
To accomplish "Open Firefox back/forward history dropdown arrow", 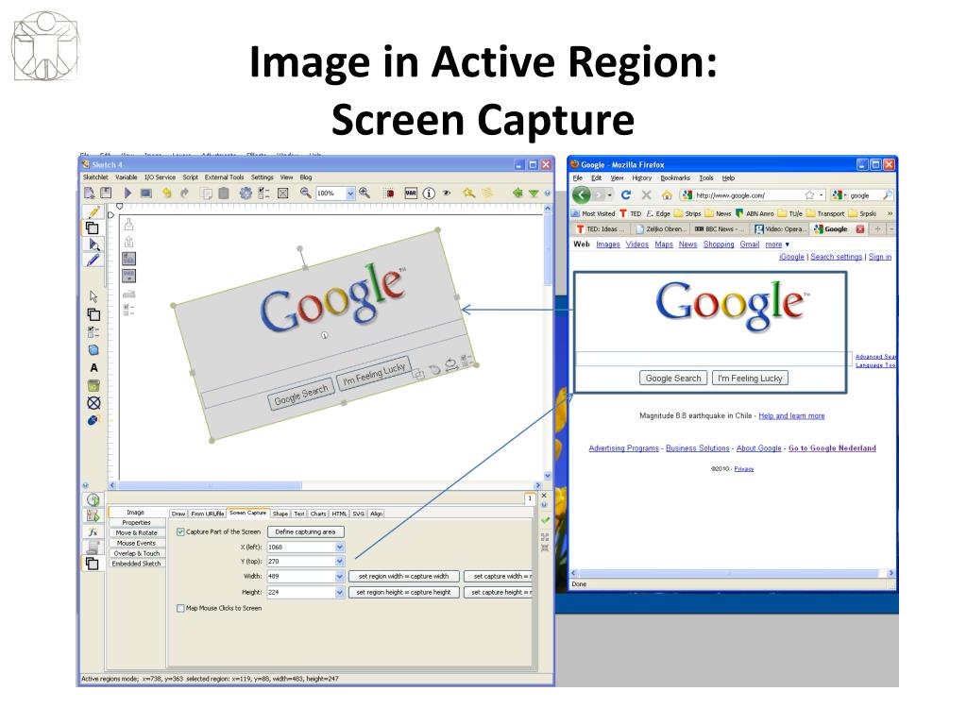I will pos(610,195).
